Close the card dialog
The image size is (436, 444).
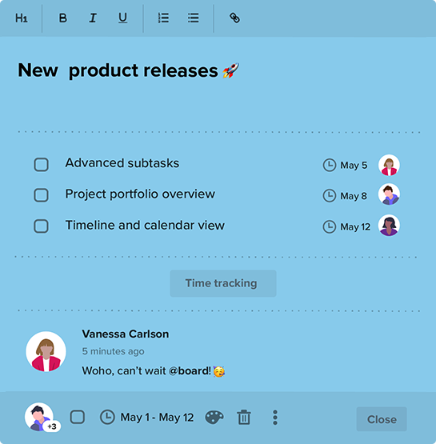click(x=382, y=419)
